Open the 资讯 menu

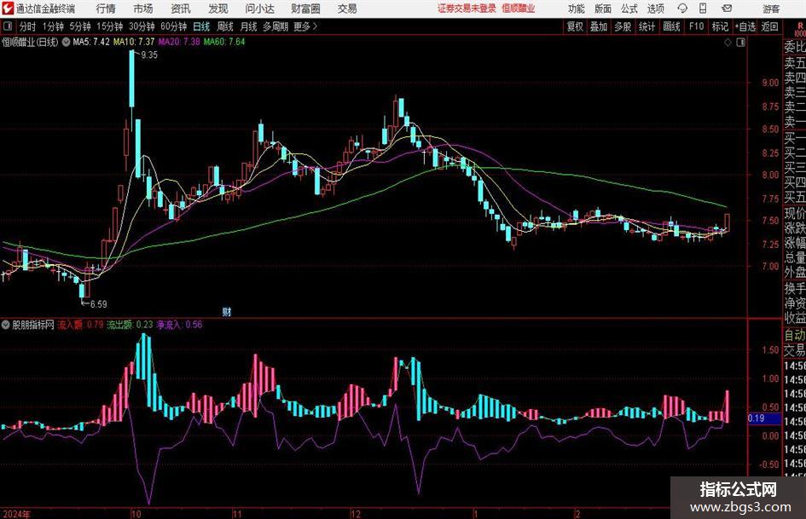[181, 9]
